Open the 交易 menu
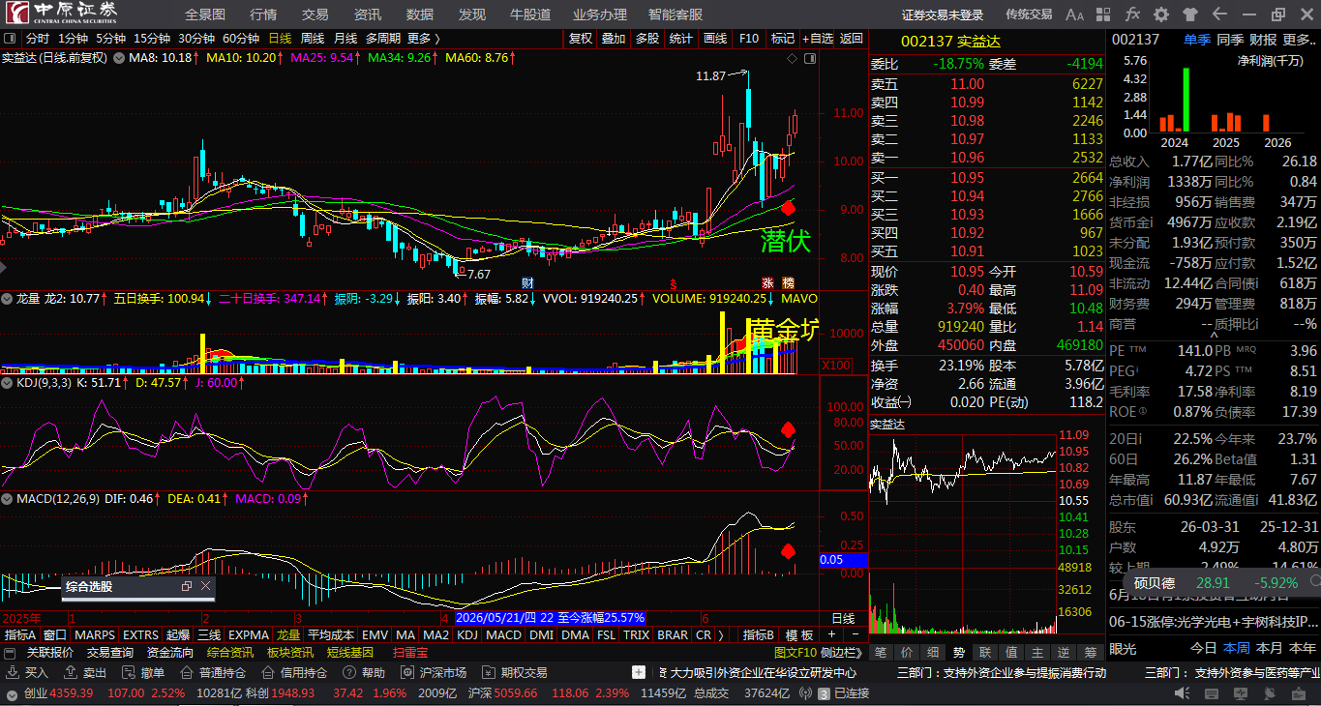Viewport: 1321px width, 706px height. point(315,15)
